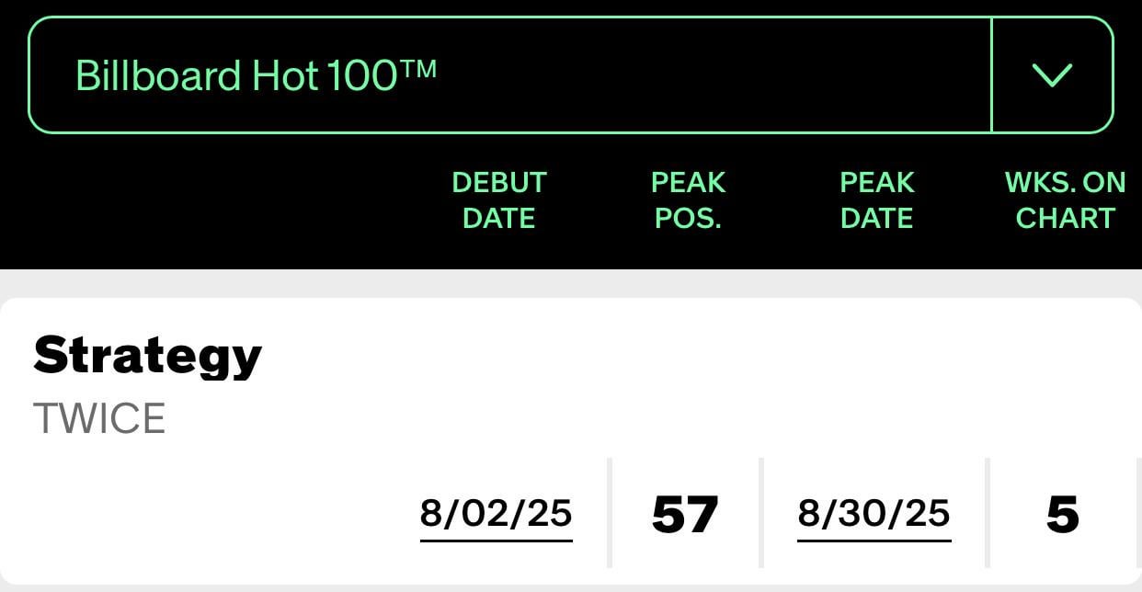Image resolution: width=1142 pixels, height=592 pixels.
Task: Select the PEAK POS. column header
Action: click(x=688, y=200)
